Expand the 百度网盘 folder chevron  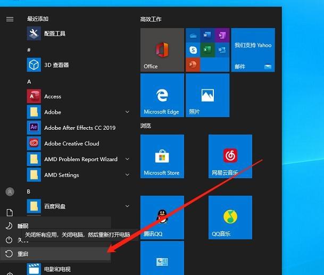(128, 206)
